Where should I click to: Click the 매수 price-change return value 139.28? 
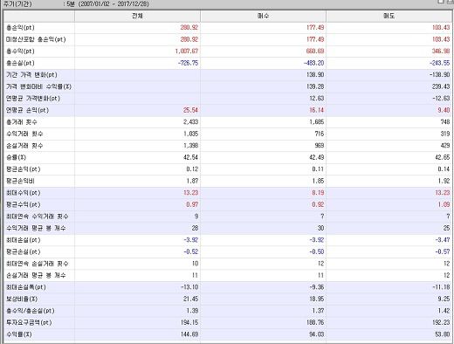coord(315,86)
